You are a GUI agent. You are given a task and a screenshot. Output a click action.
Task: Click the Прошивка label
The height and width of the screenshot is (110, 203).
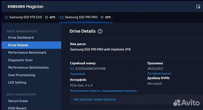pyautogui.click(x=155, y=63)
